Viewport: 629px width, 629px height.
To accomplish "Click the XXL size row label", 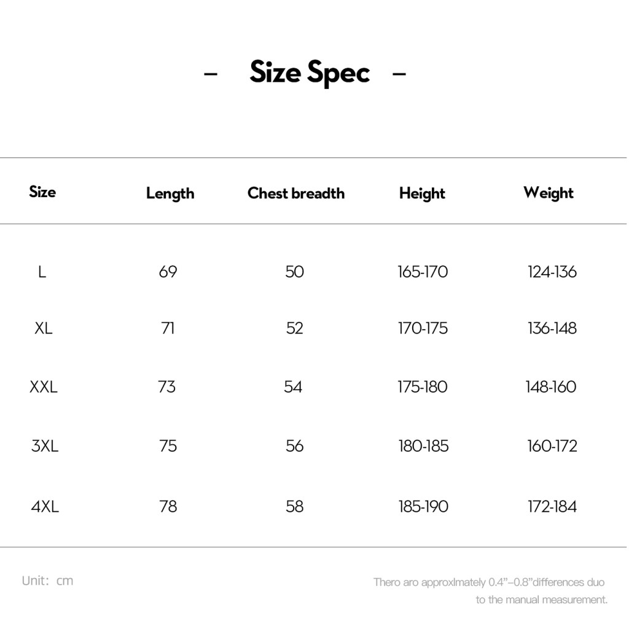I will 44,387.
